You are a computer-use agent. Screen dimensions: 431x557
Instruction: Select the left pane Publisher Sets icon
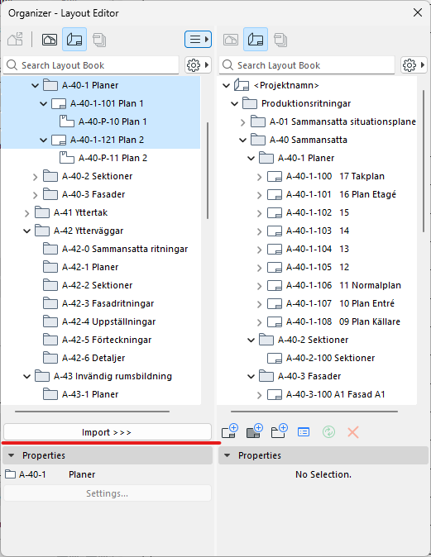[x=99, y=40]
